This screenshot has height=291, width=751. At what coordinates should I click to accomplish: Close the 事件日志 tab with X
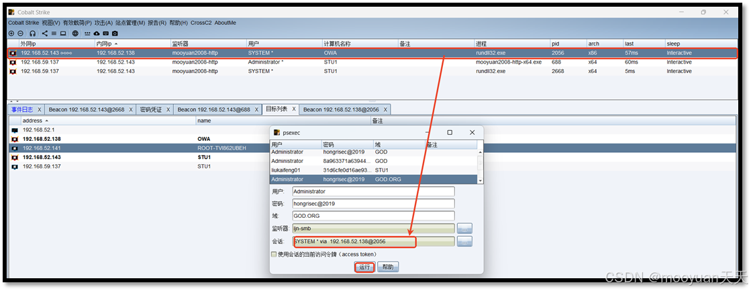click(40, 109)
